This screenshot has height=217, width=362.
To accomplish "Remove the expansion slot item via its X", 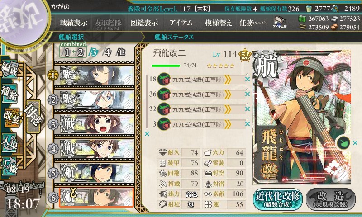I will [355, 143].
